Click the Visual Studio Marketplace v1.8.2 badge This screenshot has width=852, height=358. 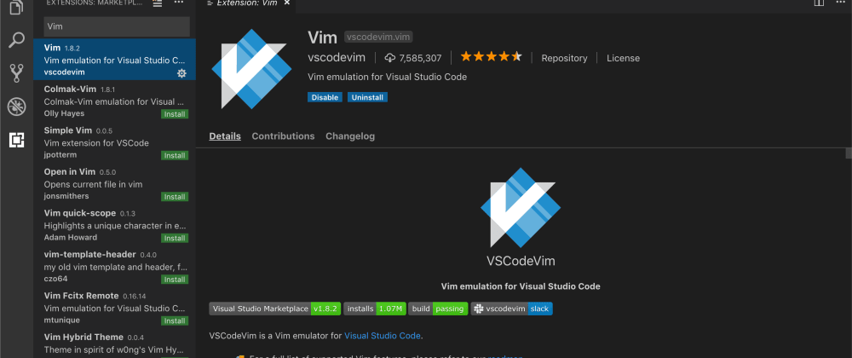[275, 309]
